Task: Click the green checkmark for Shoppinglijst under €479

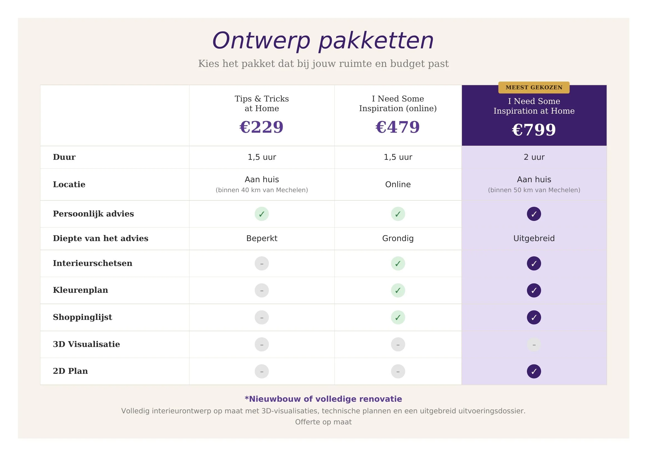Action: coord(398,317)
